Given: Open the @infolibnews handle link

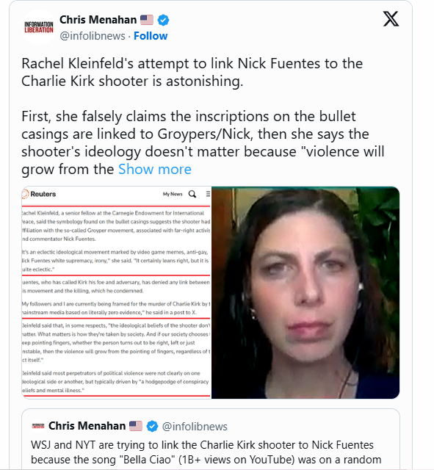Looking at the screenshot, I should pos(93,36).
